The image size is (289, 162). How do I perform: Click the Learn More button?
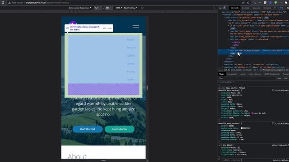(x=119, y=129)
